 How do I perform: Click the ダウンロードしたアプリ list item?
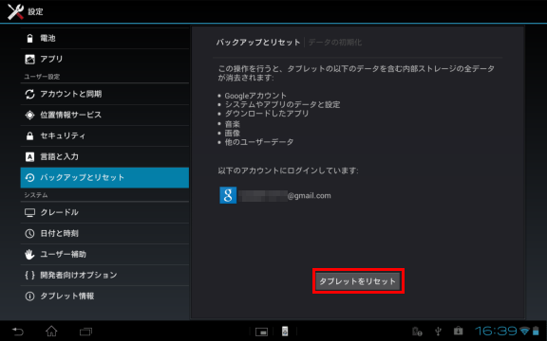(x=267, y=114)
